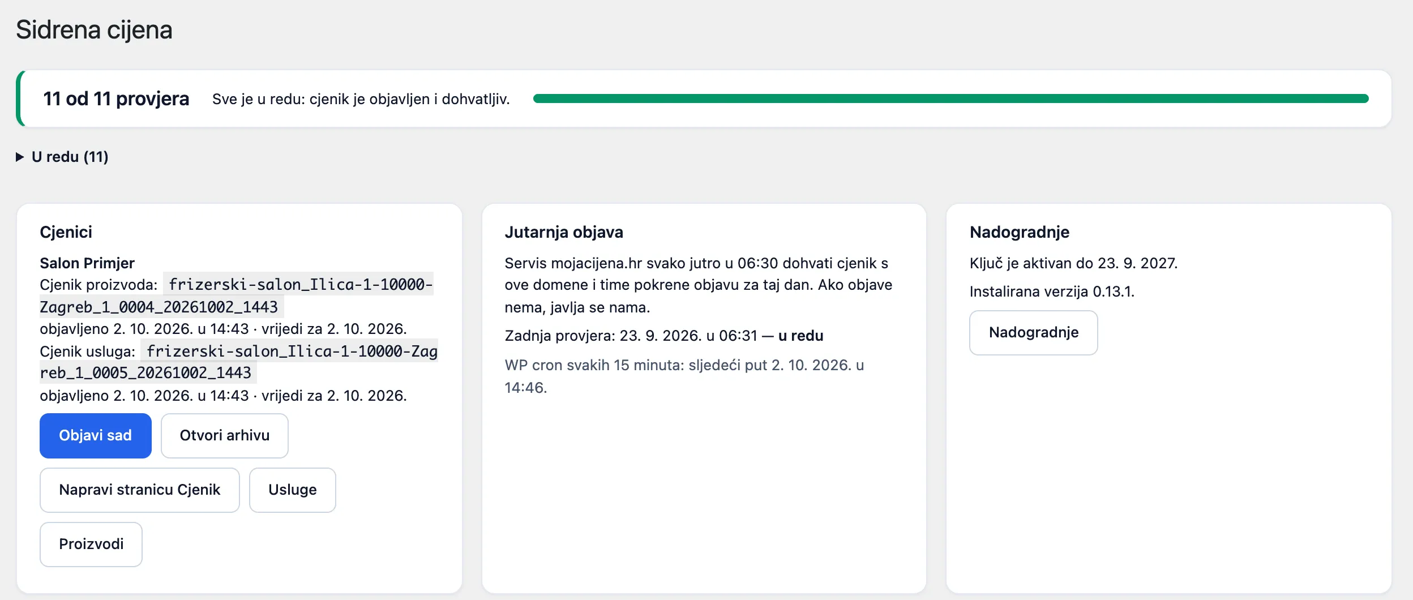Expand the 'U redu (11)' disclosure triangle

(20, 157)
